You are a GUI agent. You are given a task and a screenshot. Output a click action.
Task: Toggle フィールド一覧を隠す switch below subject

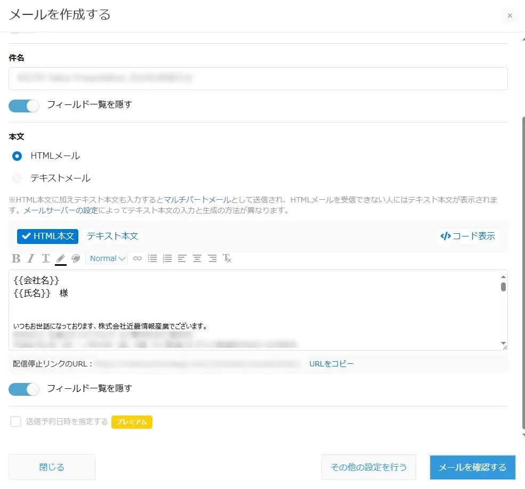pyautogui.click(x=24, y=105)
